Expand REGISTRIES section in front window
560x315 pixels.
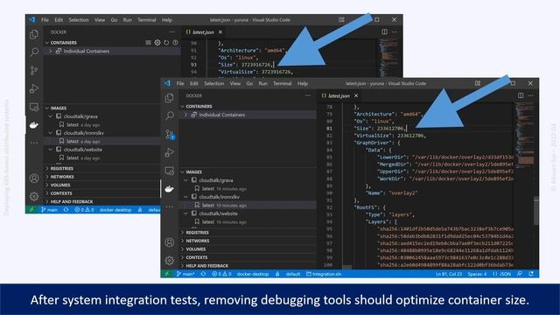point(248,232)
